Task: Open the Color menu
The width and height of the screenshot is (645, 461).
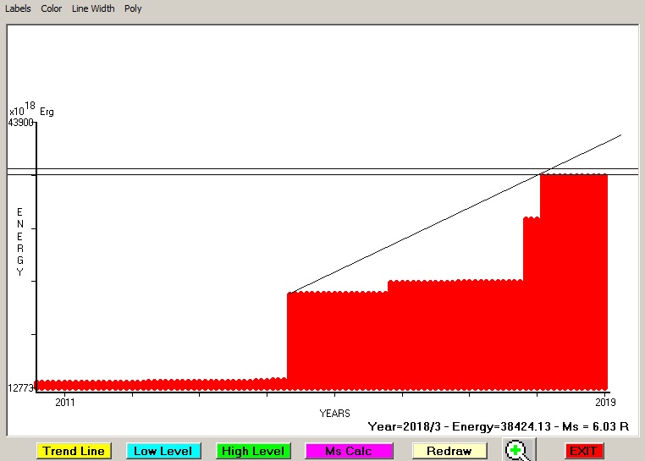Action: 52,8
